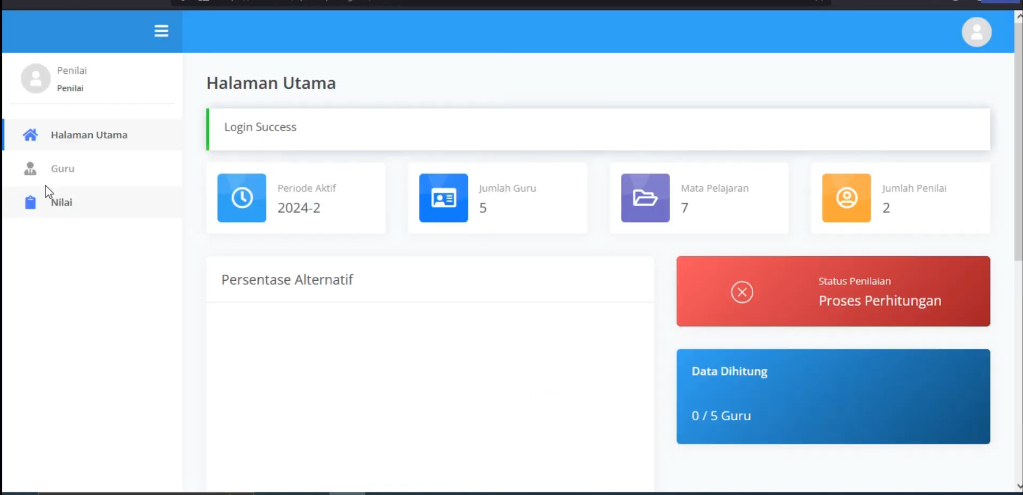Open the Guru menu item
This screenshot has height=495, width=1023.
[93, 168]
